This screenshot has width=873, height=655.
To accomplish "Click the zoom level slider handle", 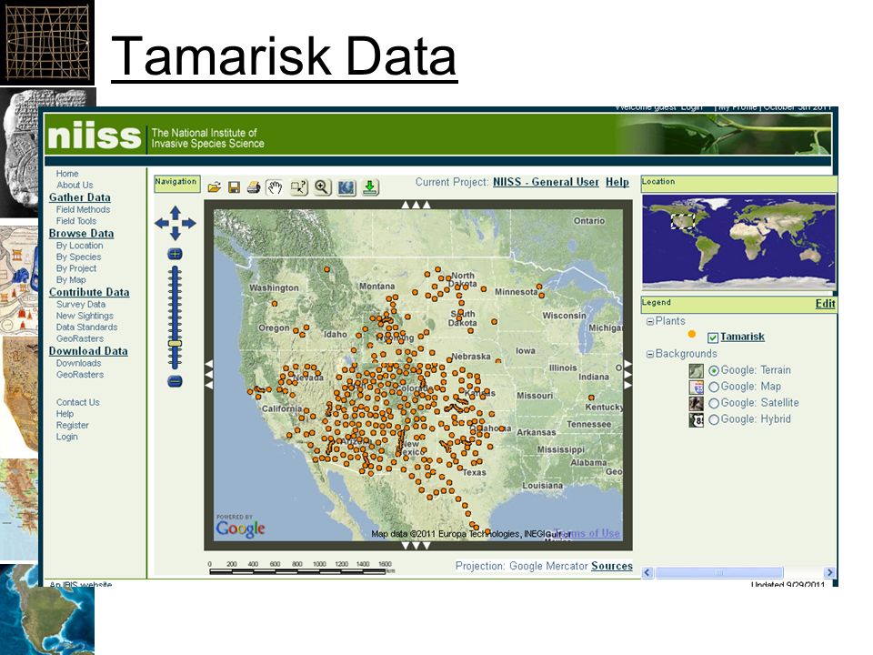I will [175, 344].
